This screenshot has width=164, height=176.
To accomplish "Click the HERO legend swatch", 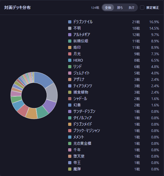I will click(x=70, y=60).
